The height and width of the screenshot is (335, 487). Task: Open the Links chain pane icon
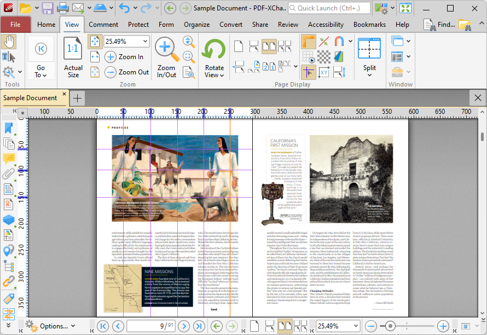click(8, 281)
